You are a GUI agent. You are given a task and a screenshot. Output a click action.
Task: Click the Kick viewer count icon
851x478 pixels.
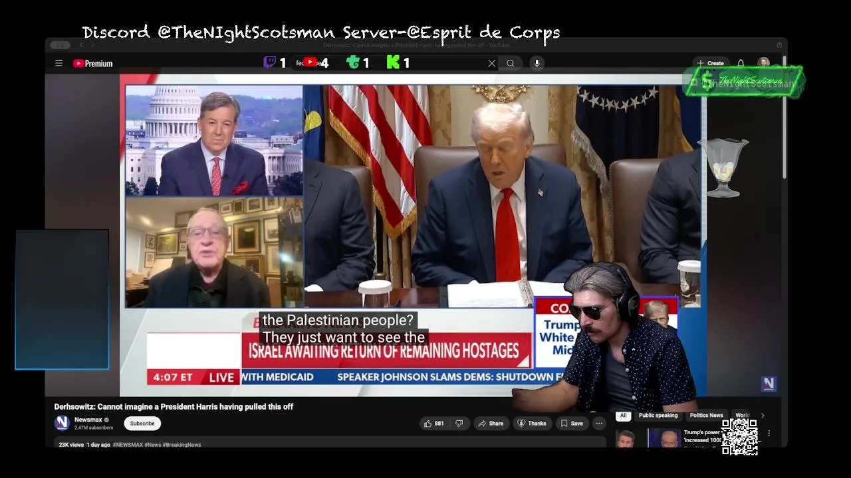coord(393,62)
